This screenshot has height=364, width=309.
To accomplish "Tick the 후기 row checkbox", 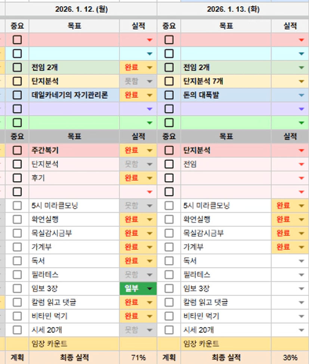I will [17, 178].
